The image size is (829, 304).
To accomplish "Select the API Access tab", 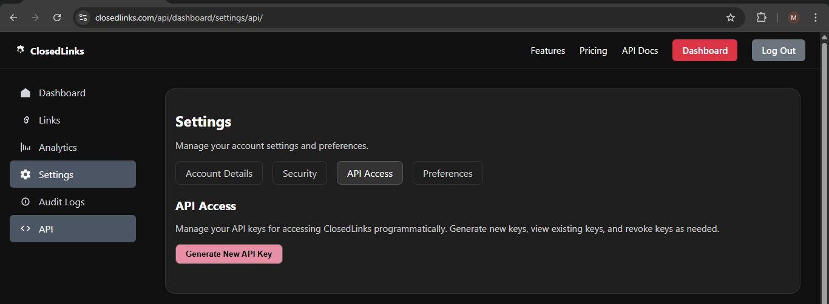I will (370, 173).
